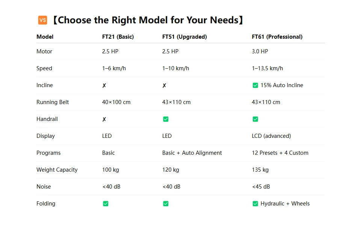This screenshot has width=349, height=228.
Task: Click the orange VS icon in the heading
Action: click(42, 20)
